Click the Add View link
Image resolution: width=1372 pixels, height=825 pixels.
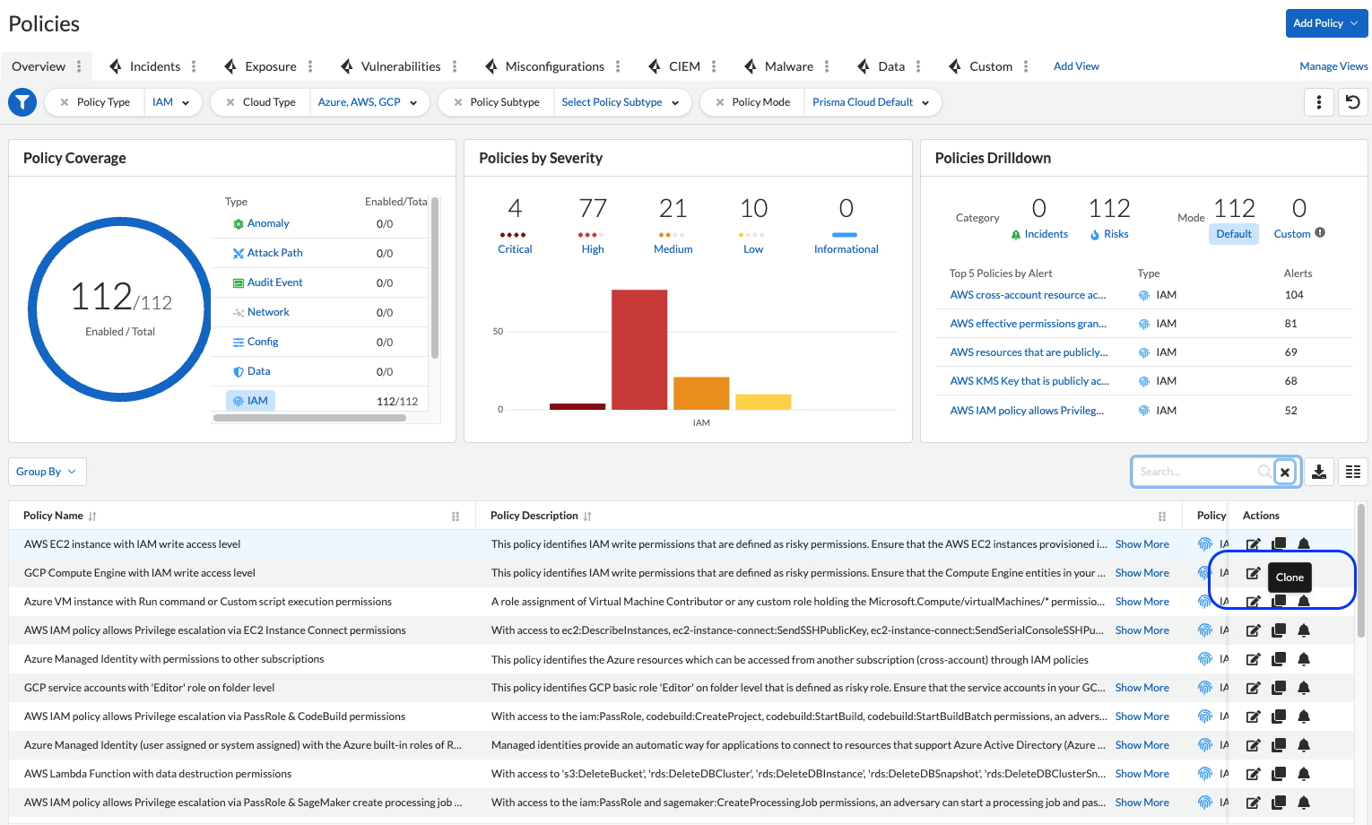1076,66
